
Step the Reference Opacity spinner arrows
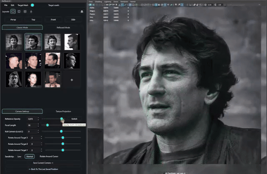[38, 119]
